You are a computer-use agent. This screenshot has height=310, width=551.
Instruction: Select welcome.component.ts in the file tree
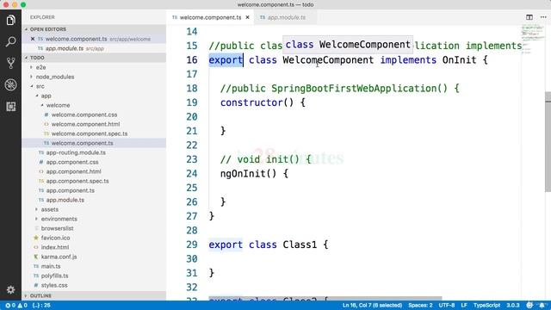pos(83,143)
